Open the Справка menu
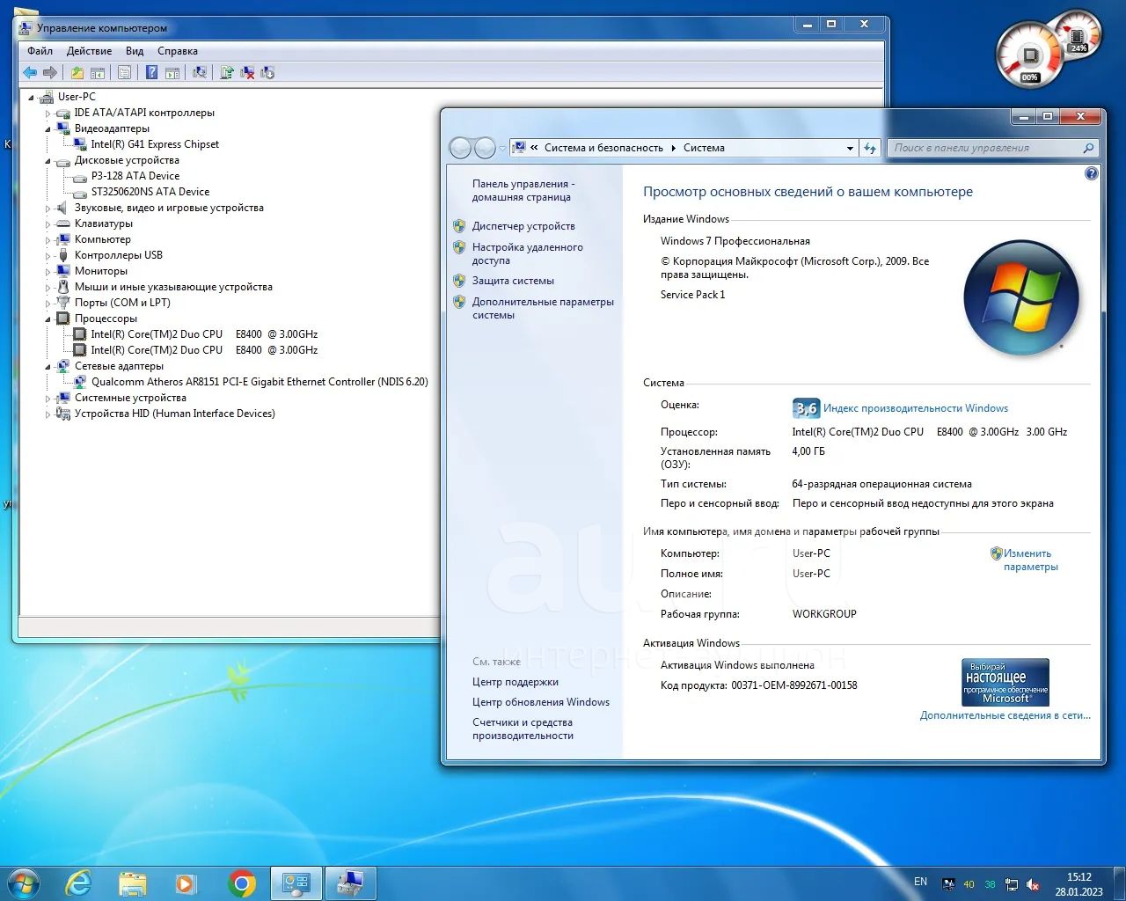This screenshot has width=1126, height=901. (178, 51)
